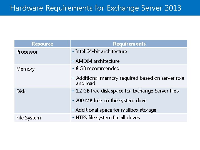This screenshot has width=200, height=150.
Task: Click 'NTFS file system for all drives' text
Action: coord(108,117)
